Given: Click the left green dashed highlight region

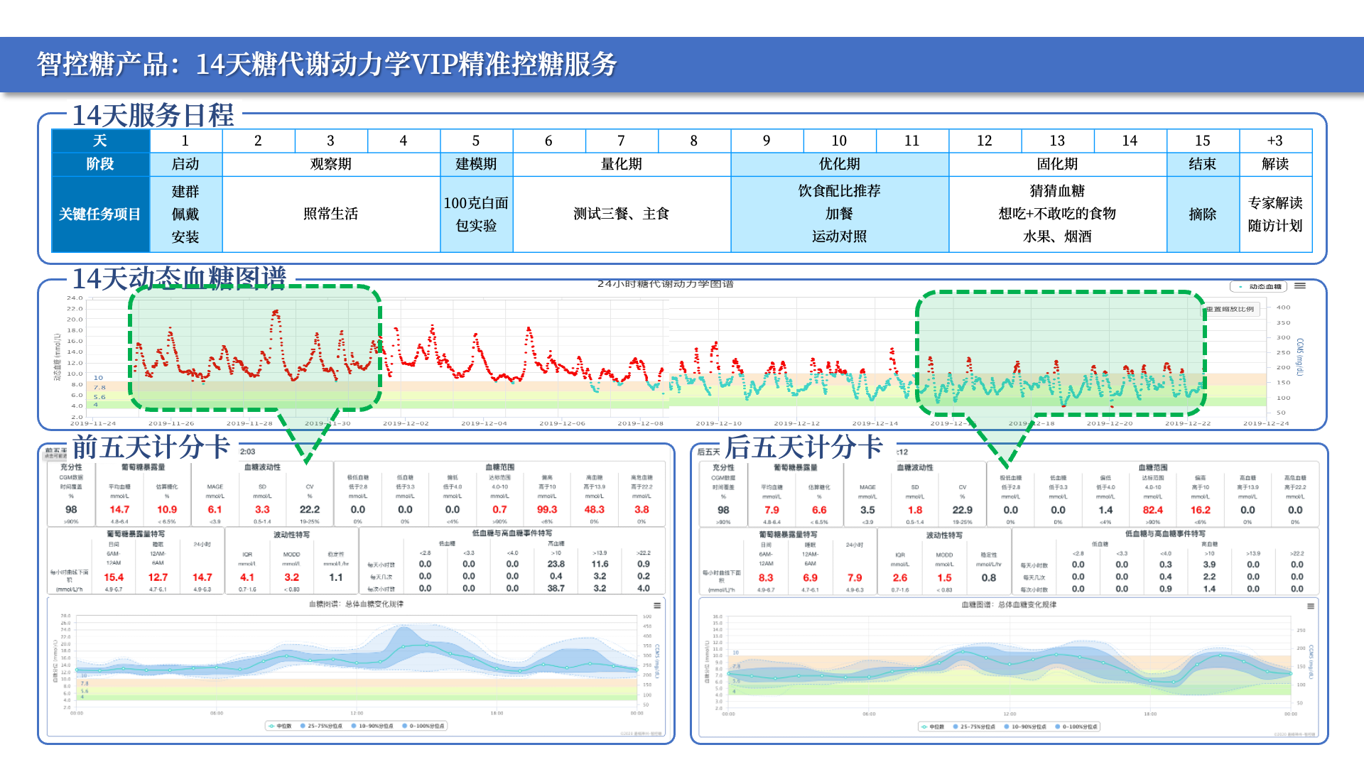Looking at the screenshot, I should (x=256, y=348).
